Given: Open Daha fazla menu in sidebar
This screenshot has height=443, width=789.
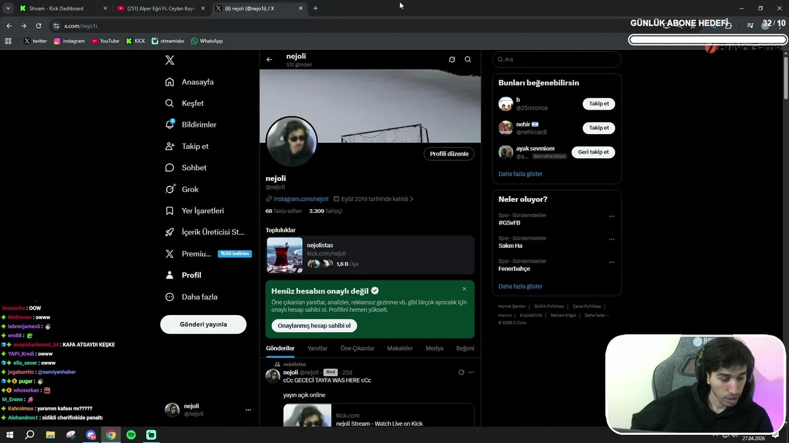Looking at the screenshot, I should click(x=191, y=297).
